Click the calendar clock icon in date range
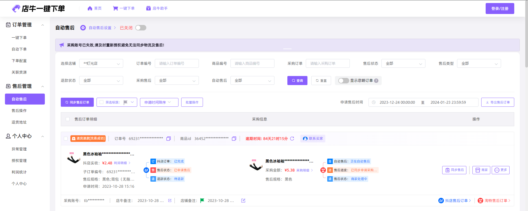This screenshot has width=528, height=211. pyautogui.click(x=374, y=102)
